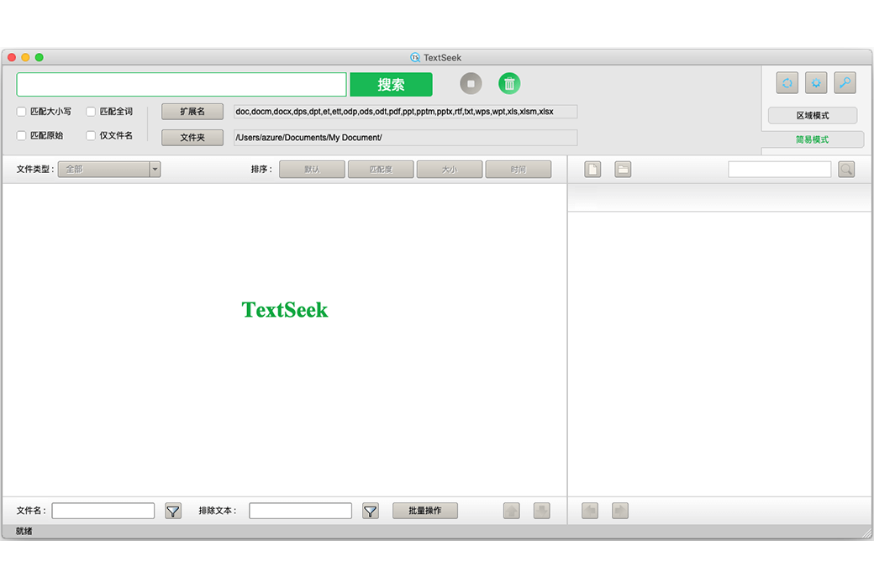The width and height of the screenshot is (874, 588).
Task: Open the 文件类型 dropdown
Action: [x=109, y=169]
